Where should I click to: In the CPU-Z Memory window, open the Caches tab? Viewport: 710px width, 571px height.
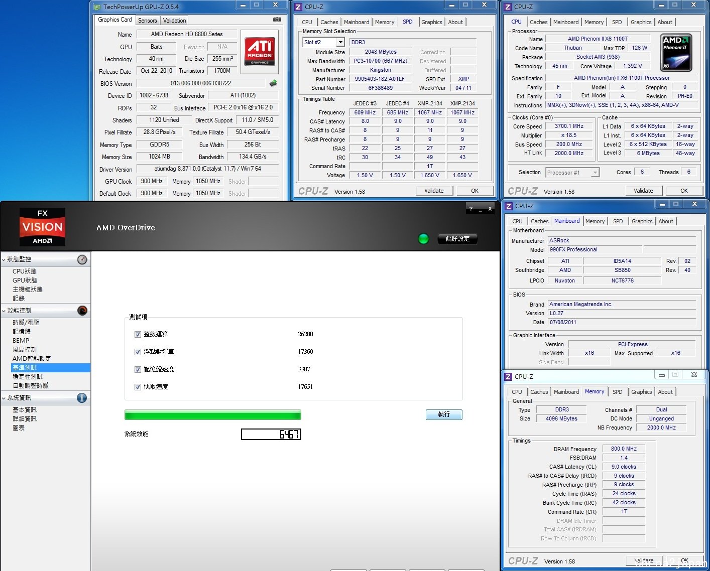tap(539, 392)
